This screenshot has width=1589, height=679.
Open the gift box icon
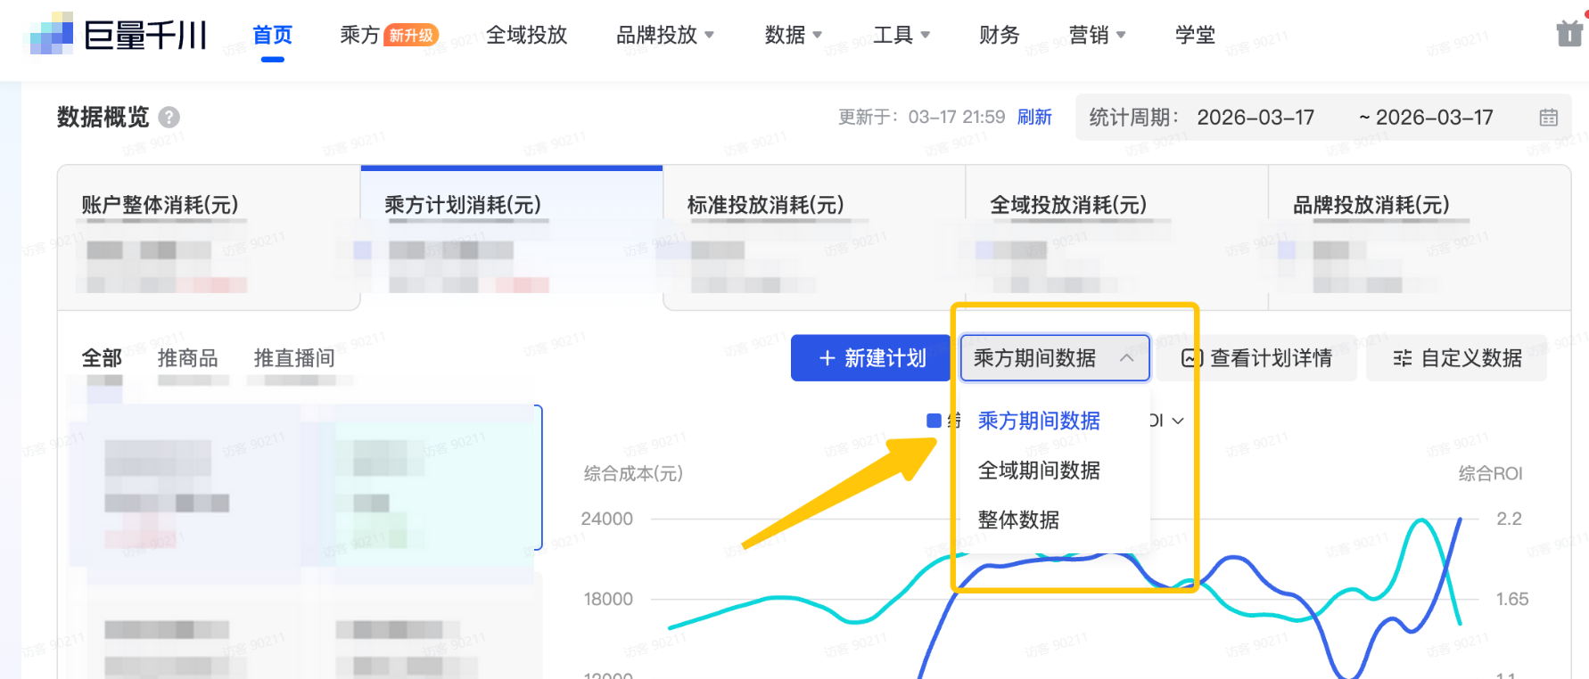point(1568,34)
